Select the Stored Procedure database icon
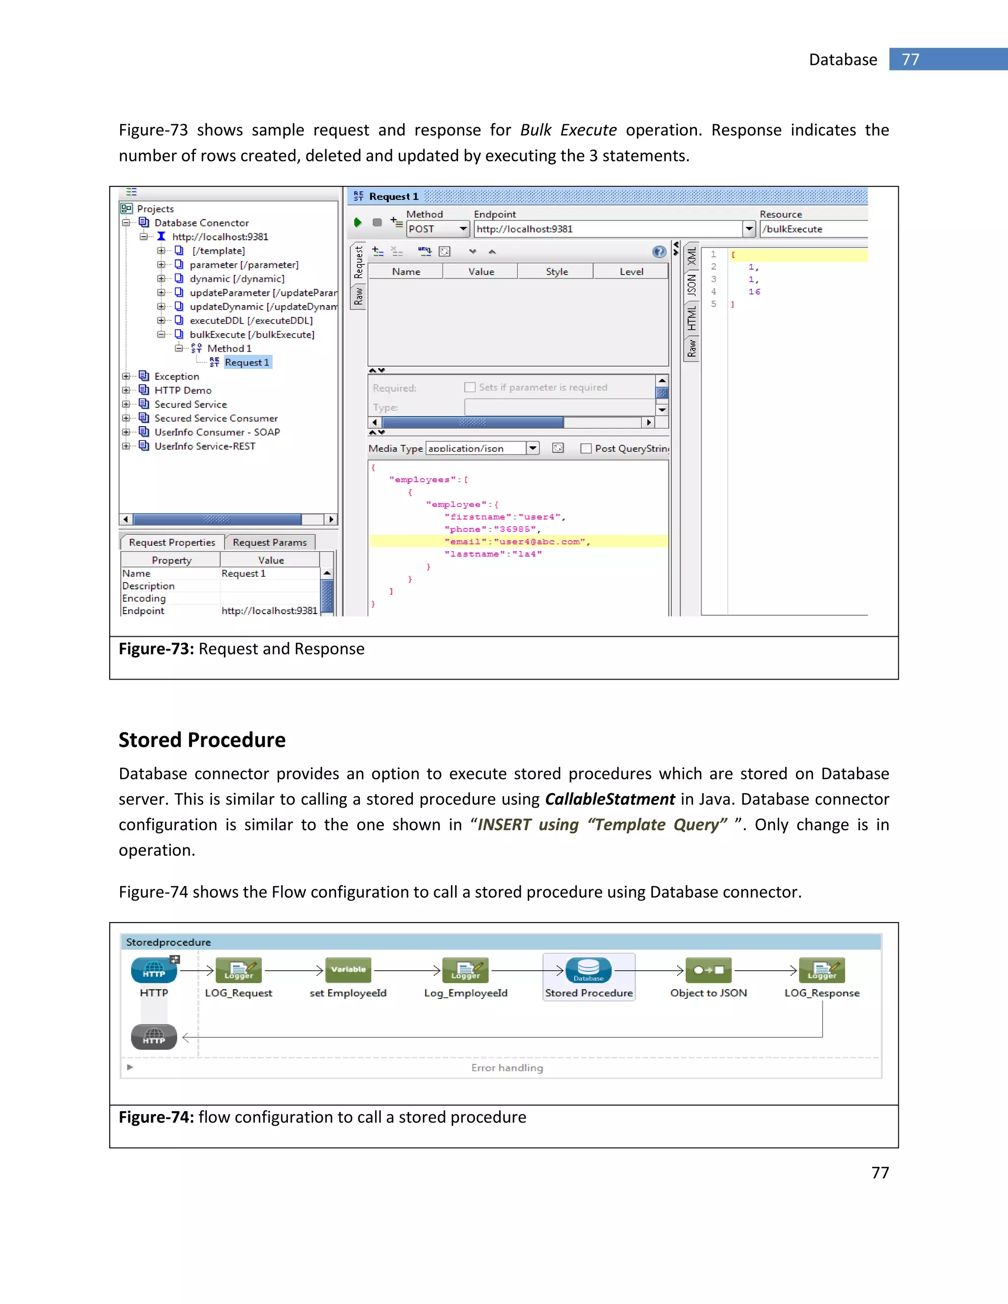Image resolution: width=1008 pixels, height=1304 pixels. 588,970
